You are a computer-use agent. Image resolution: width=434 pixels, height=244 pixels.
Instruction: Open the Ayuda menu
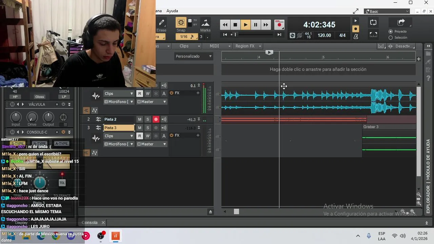click(172, 11)
